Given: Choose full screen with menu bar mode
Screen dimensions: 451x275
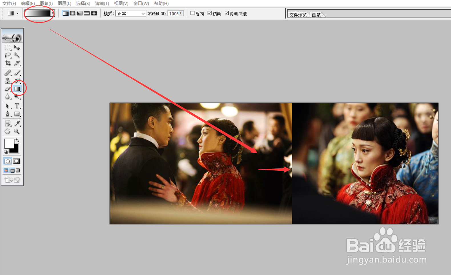Looking at the screenshot, I should pyautogui.click(x=12, y=170).
